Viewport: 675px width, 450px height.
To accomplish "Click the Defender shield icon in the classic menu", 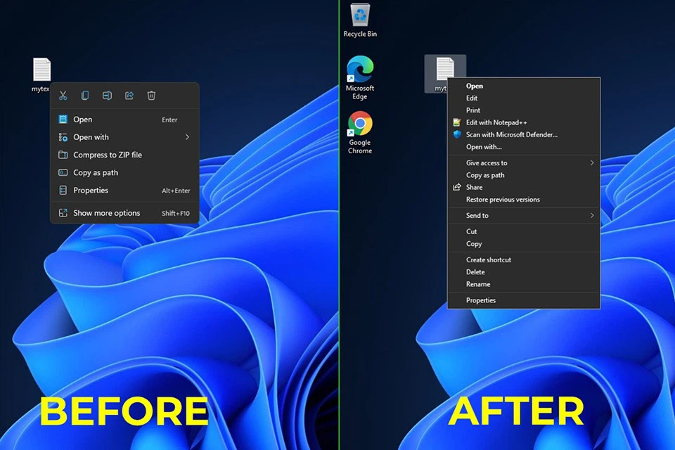I will click(457, 135).
